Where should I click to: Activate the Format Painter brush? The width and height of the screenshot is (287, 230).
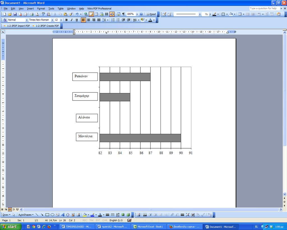pos(71,14)
